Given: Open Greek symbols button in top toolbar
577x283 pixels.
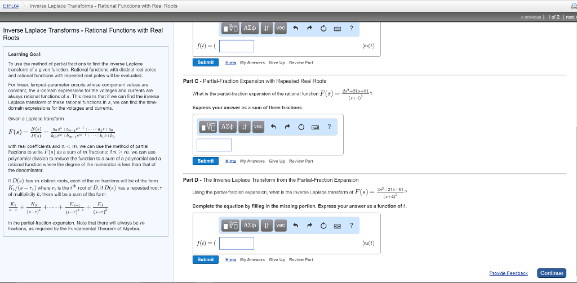Looking at the screenshot, I should pyautogui.click(x=250, y=28).
